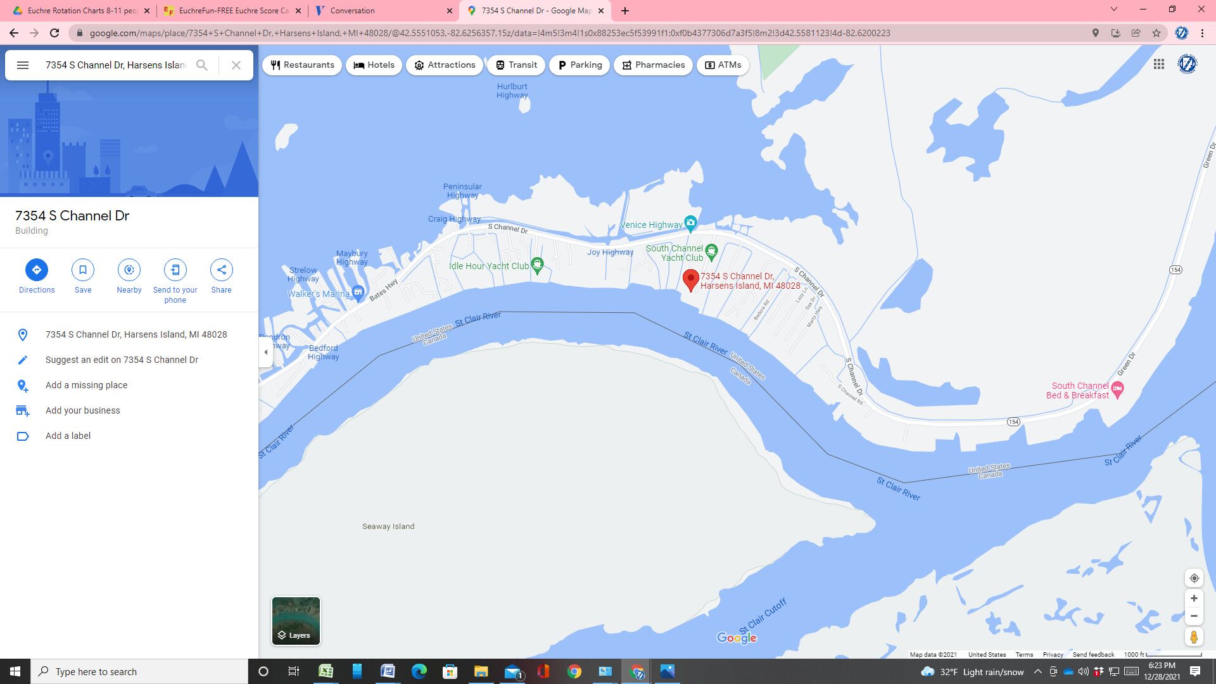Open Chrome three-dot menu
Screen dimensions: 1216x684
[1202, 33]
